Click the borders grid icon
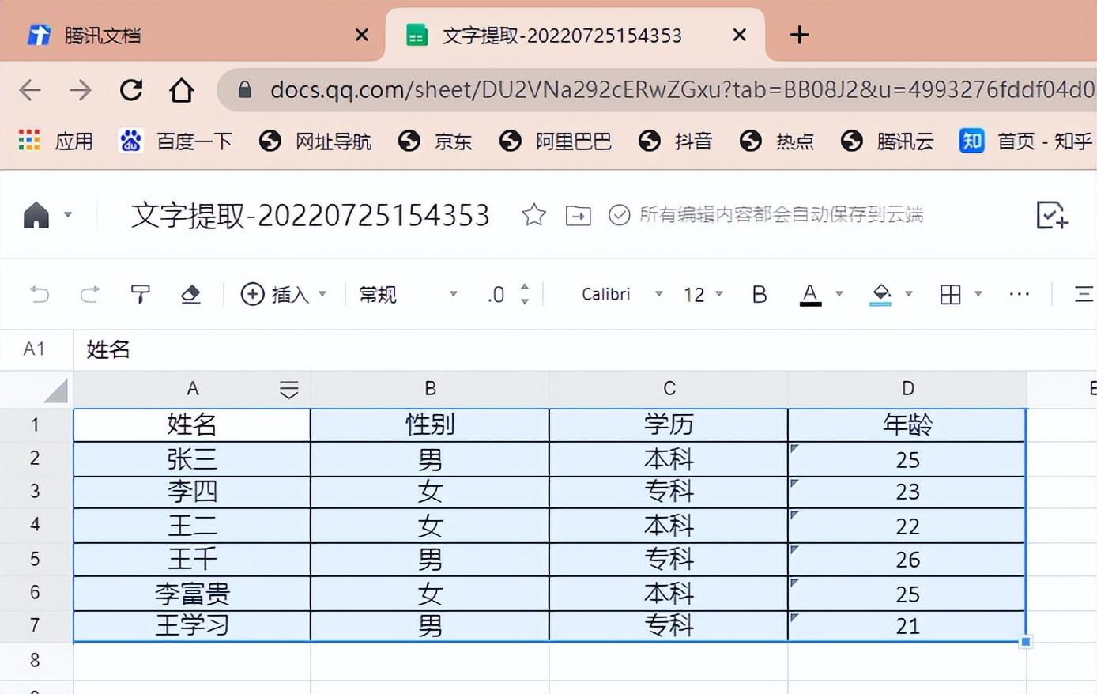Screen dimensions: 1097x694 951,294
